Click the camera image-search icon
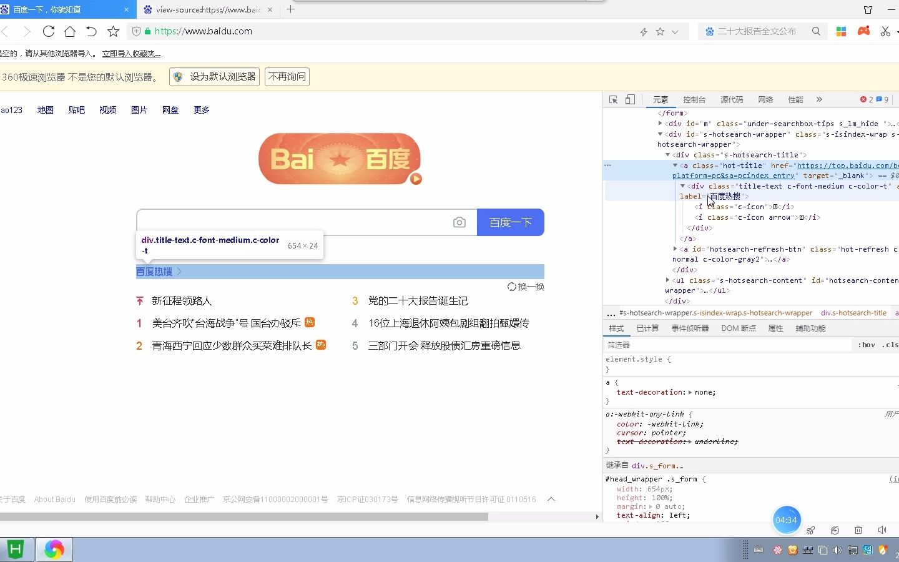This screenshot has height=562, width=899. (459, 222)
